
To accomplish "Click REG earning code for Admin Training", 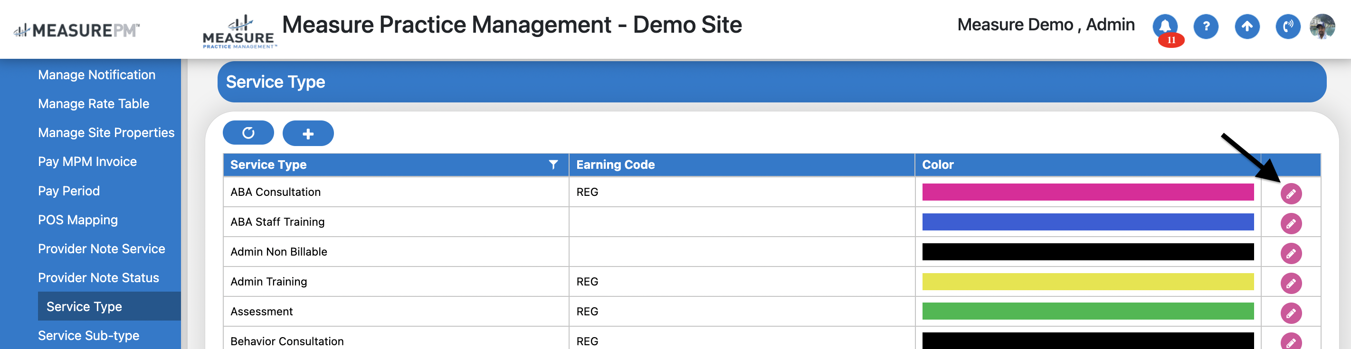I will pos(587,282).
